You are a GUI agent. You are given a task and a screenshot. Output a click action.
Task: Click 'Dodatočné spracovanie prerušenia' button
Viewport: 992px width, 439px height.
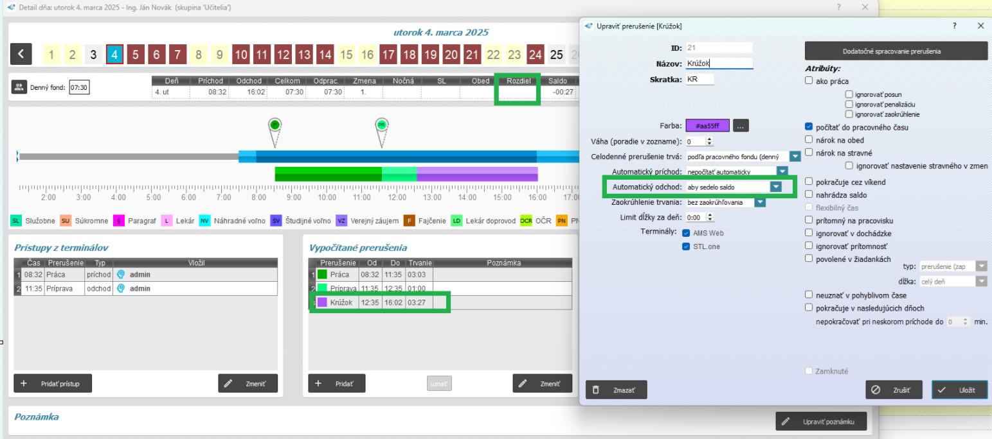click(x=896, y=51)
